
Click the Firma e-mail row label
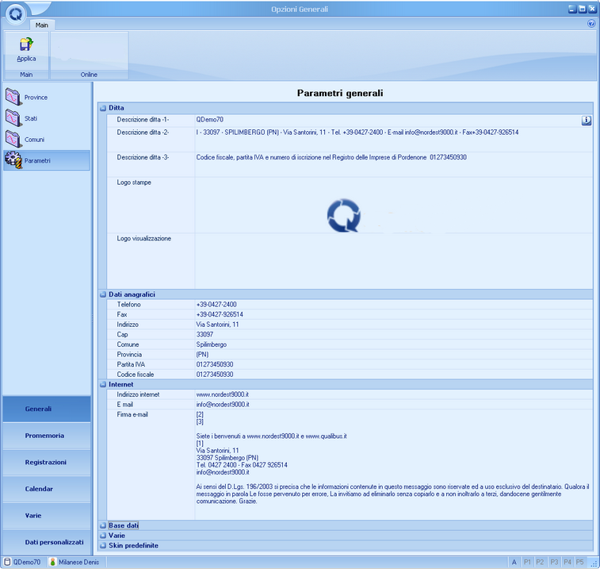click(x=132, y=414)
